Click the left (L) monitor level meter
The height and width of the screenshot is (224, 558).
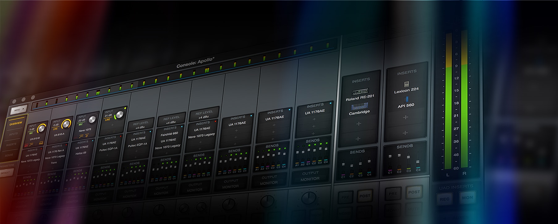[x=448, y=101]
